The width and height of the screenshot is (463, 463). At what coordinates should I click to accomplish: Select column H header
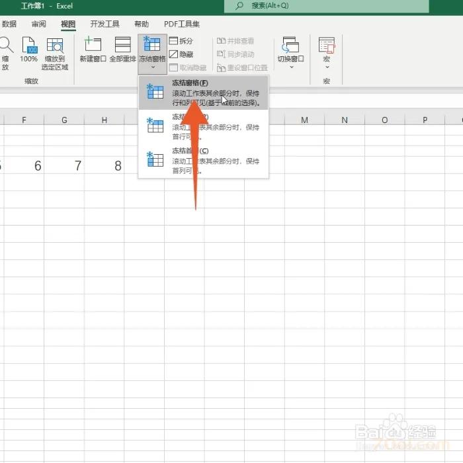click(x=105, y=120)
